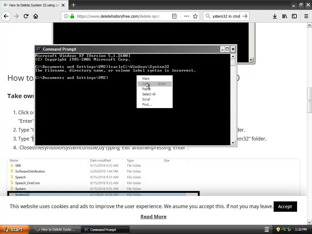Choose Copy in the context menu
Screen dimensions: 312x234
(x=154, y=84)
